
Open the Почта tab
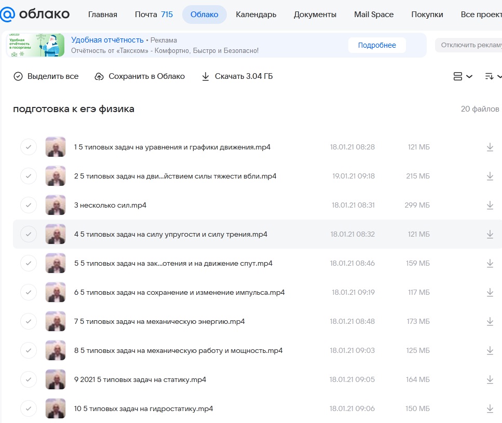pyautogui.click(x=154, y=15)
